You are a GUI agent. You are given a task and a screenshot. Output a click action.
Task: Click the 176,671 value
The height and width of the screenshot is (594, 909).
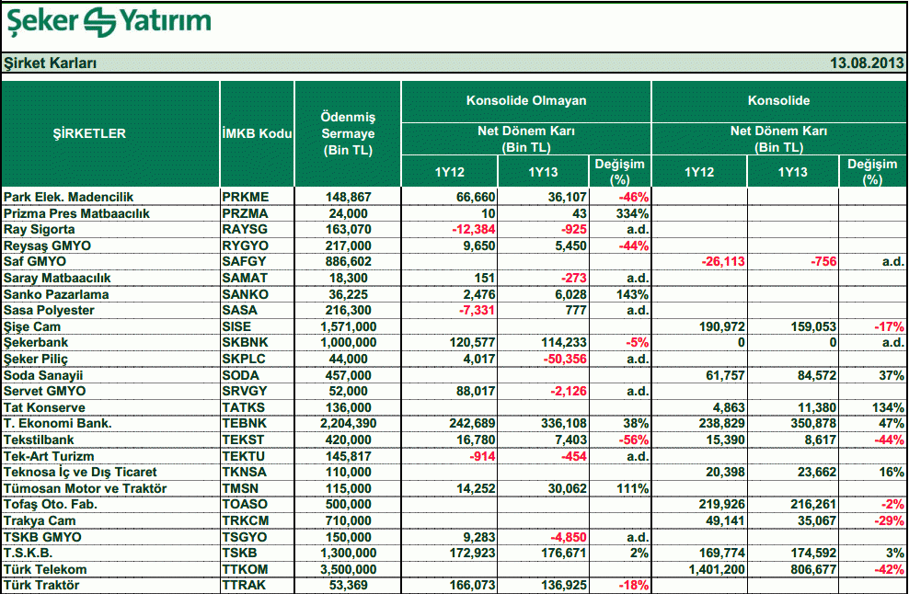tap(563, 553)
